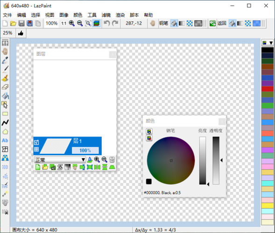This screenshot has height=233, width=275.
Task: Select the Text tool labeled Ab
Action: point(5,140)
